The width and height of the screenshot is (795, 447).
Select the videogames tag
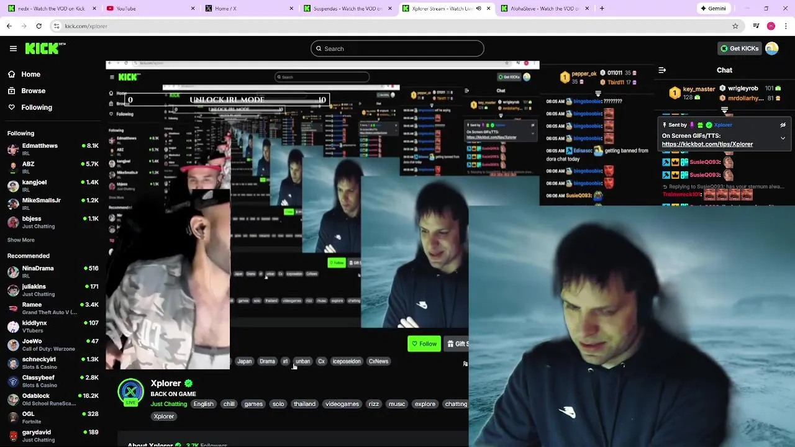[x=342, y=404]
